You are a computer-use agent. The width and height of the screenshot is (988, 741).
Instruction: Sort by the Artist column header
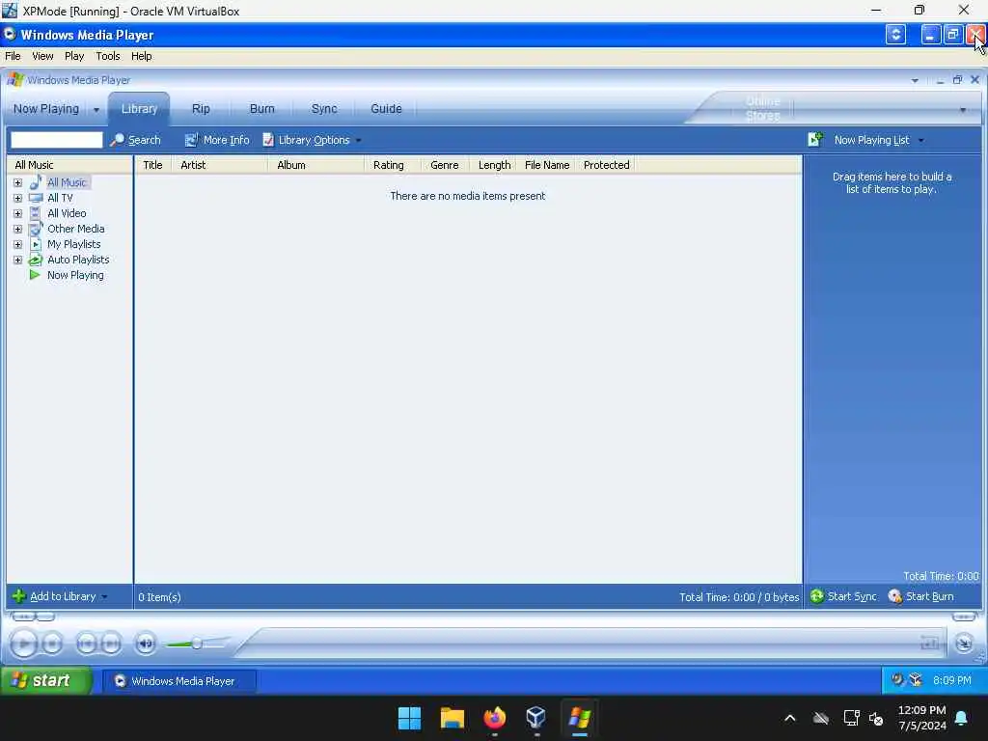point(220,165)
